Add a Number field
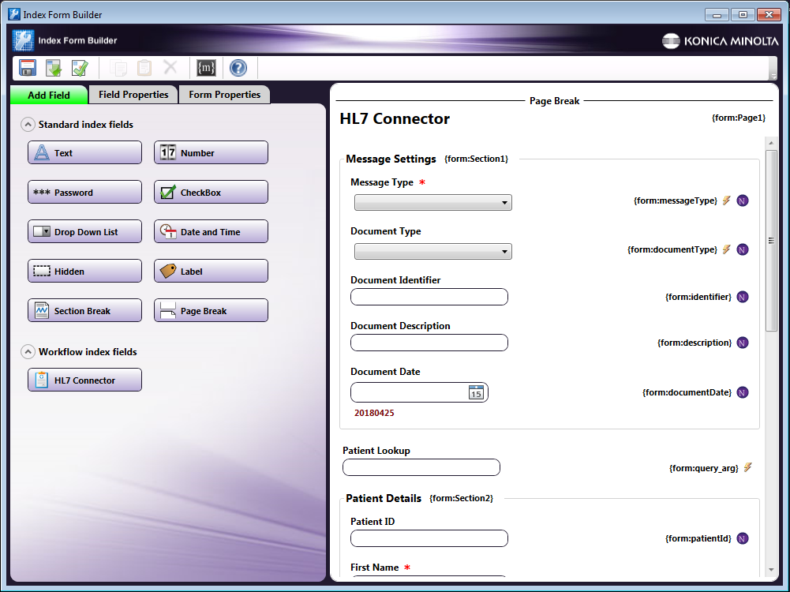790x592 pixels. (211, 152)
